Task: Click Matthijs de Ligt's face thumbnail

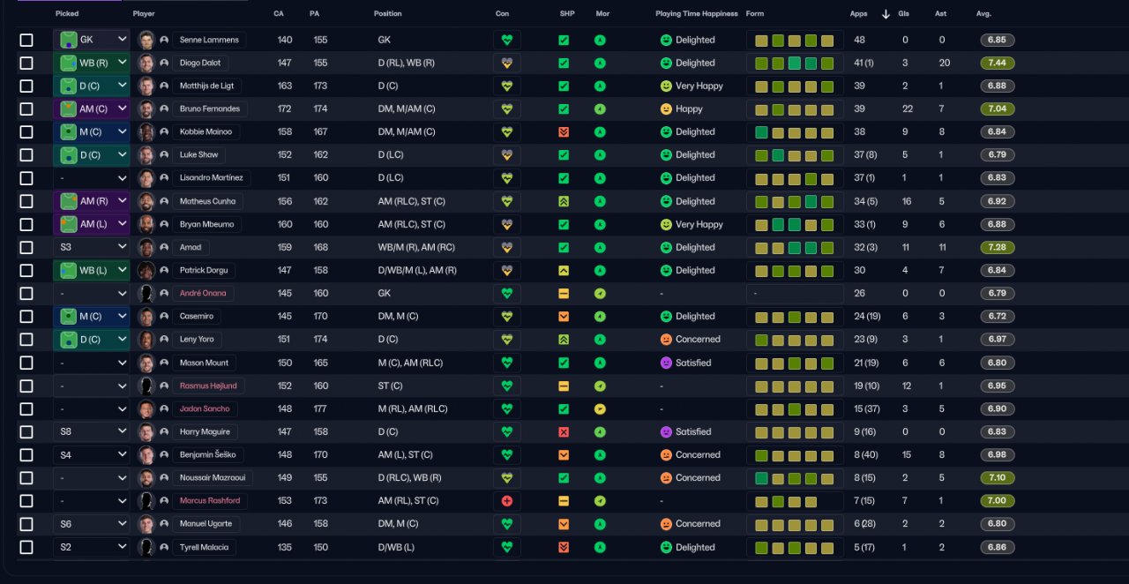Action: [146, 86]
